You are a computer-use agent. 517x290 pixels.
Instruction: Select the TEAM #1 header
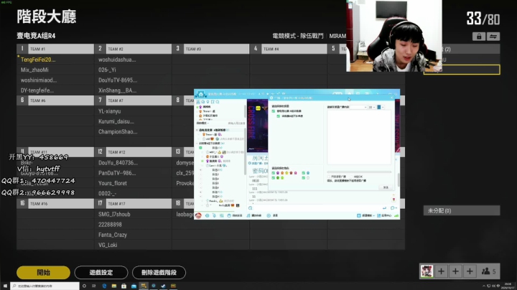55,49
